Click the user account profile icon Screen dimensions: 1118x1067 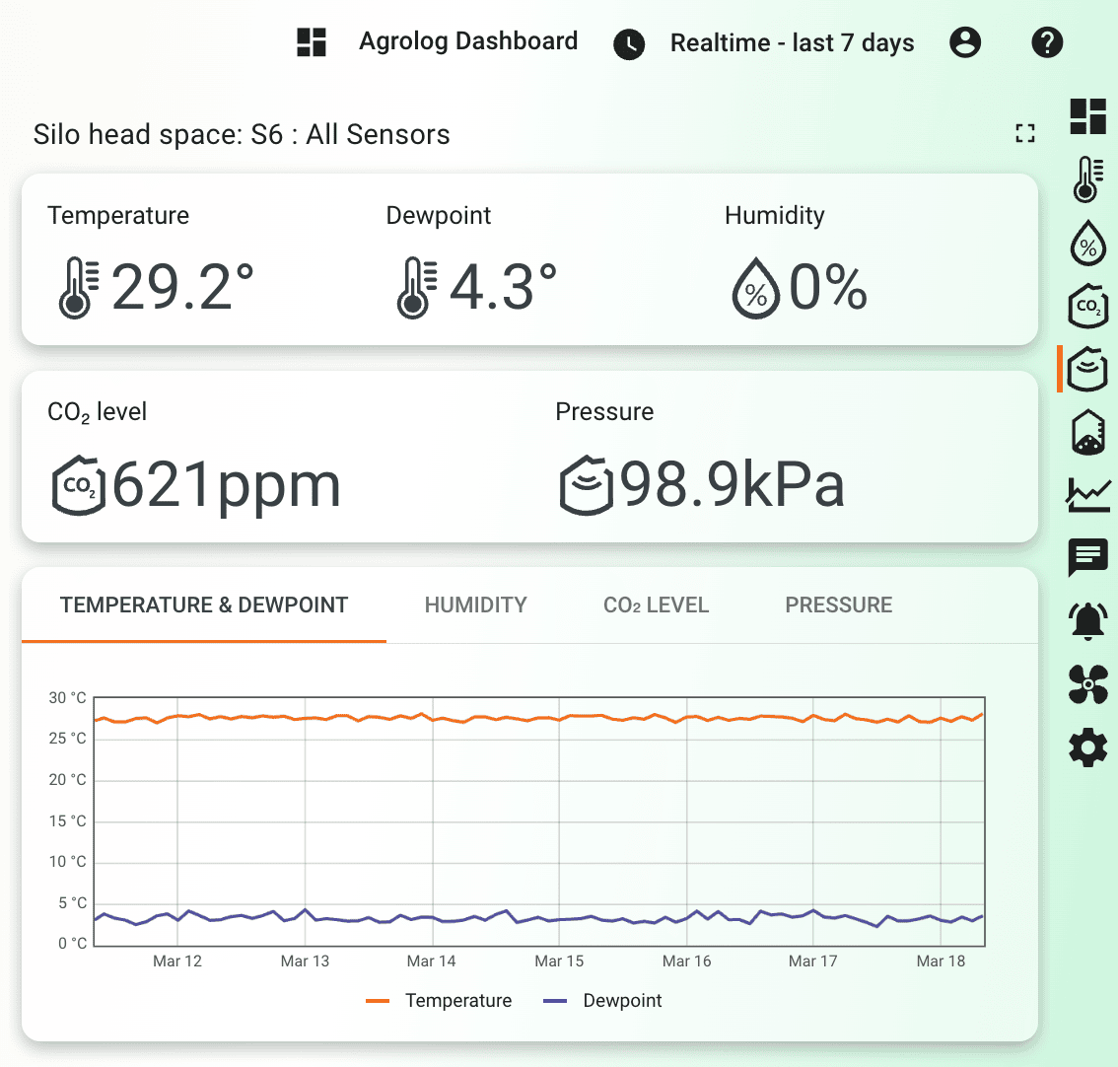pyautogui.click(x=965, y=42)
